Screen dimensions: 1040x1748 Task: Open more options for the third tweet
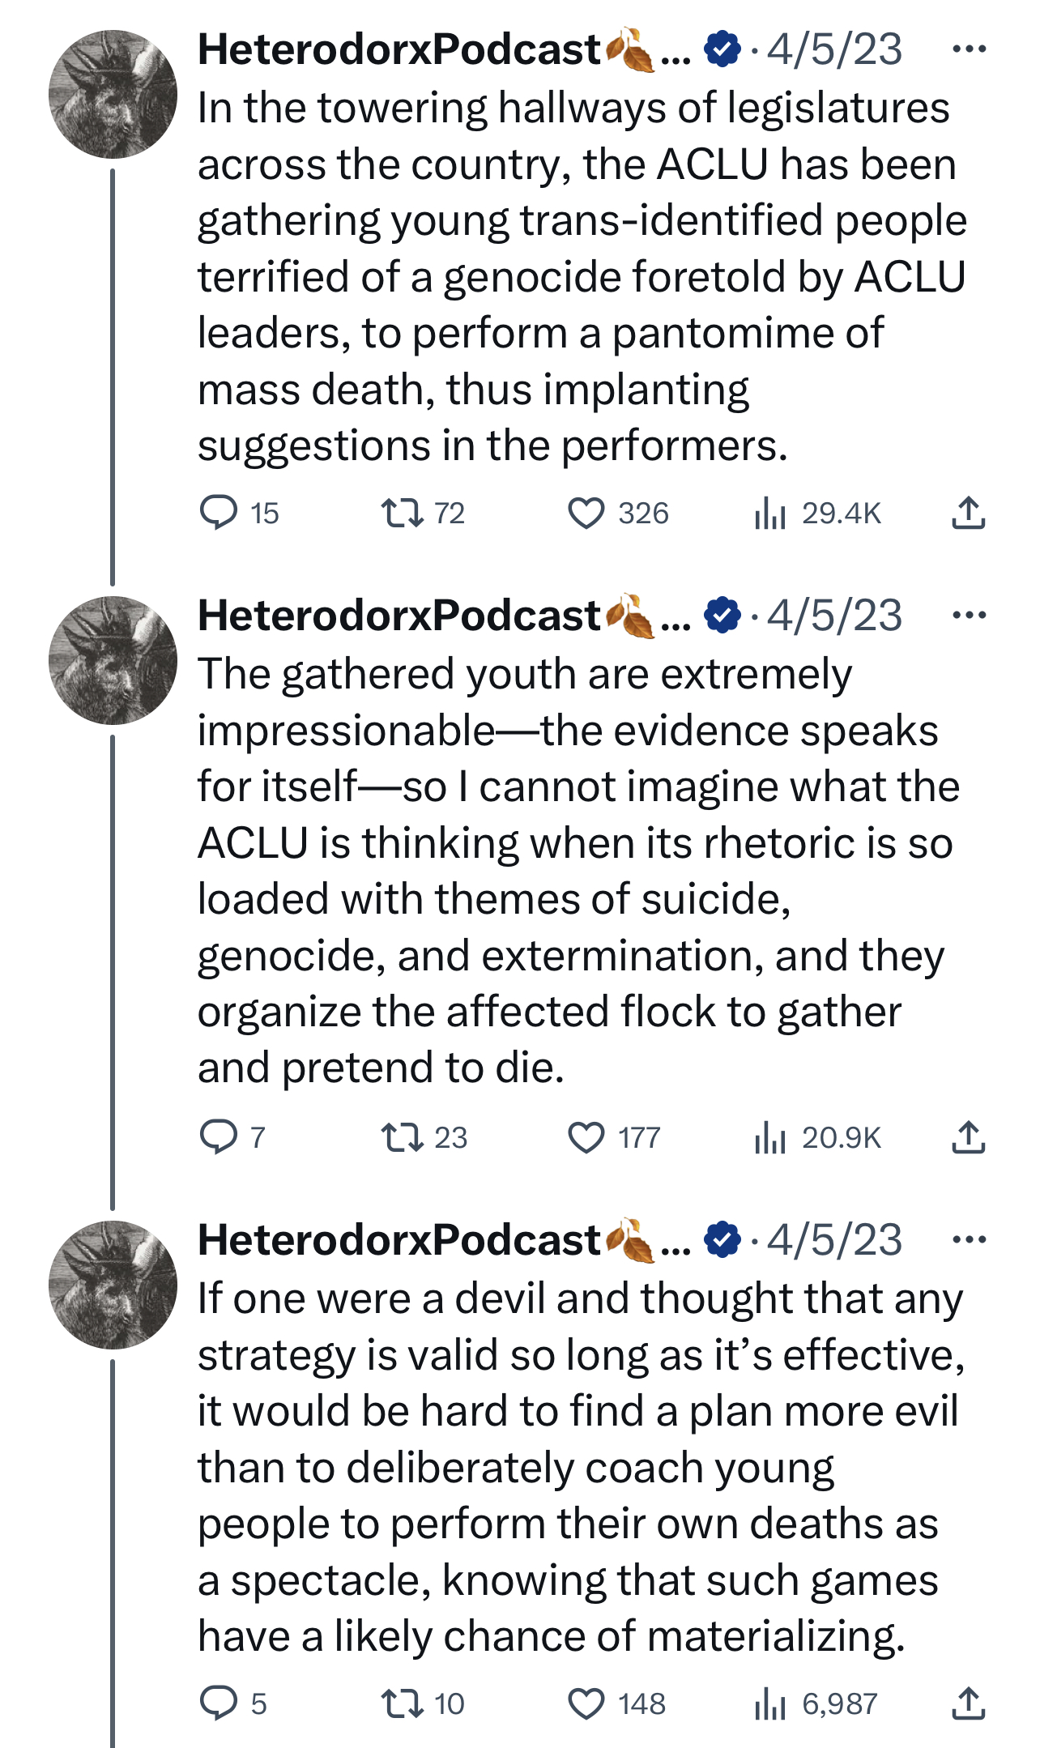969,1240
